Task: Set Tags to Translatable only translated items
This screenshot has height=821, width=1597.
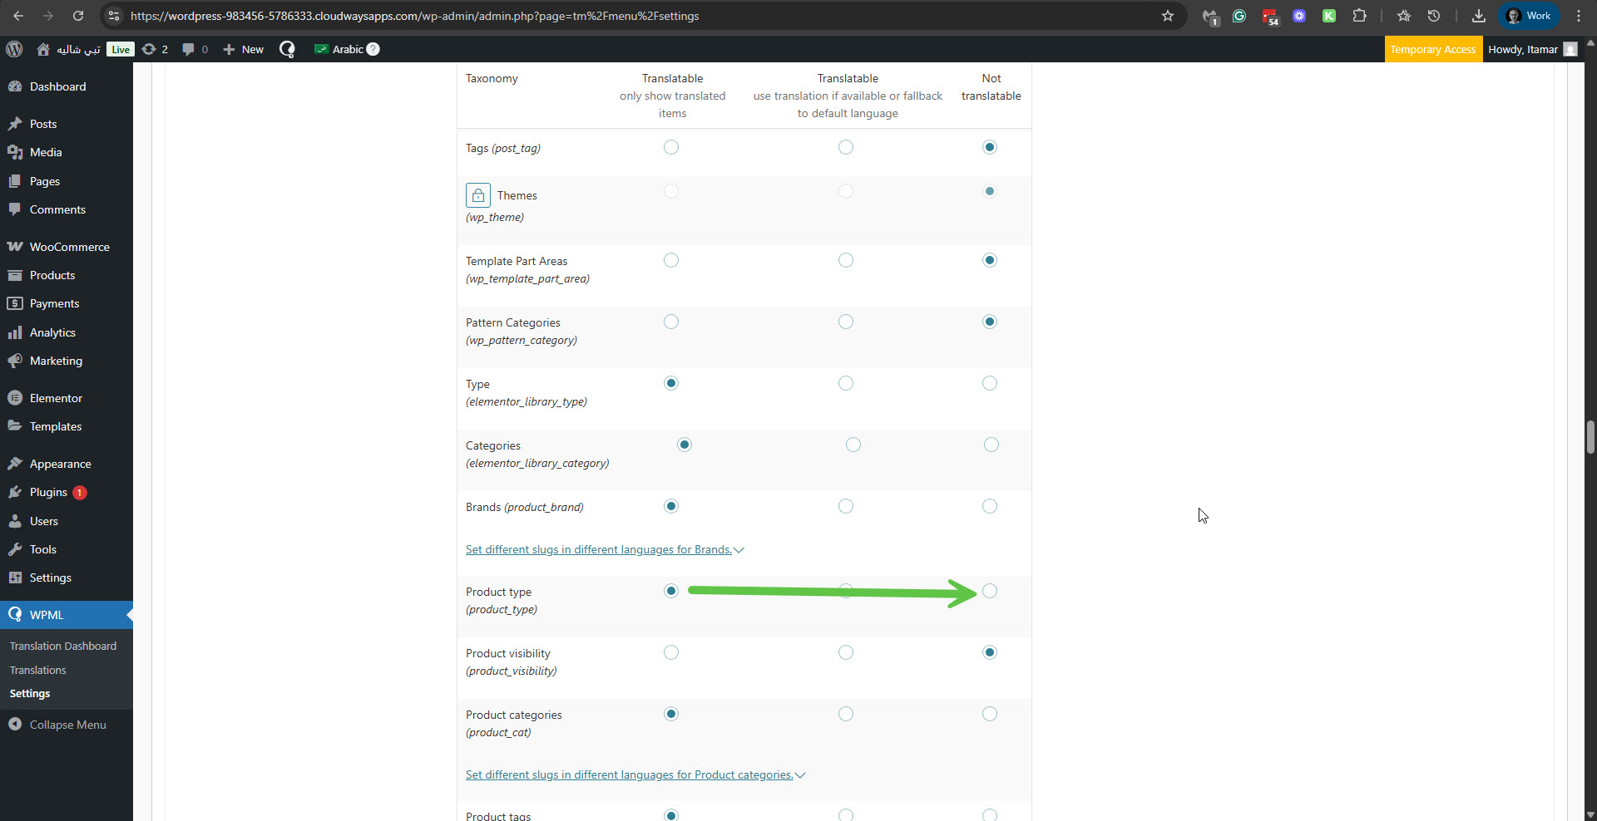Action: [671, 147]
